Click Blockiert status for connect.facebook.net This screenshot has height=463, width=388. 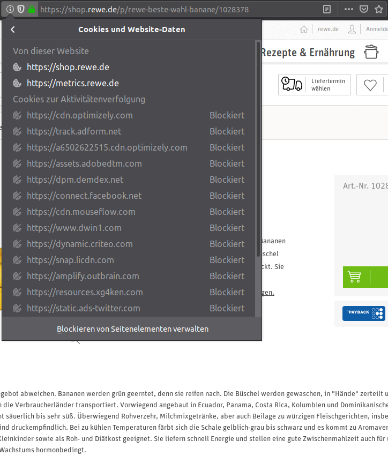click(227, 196)
